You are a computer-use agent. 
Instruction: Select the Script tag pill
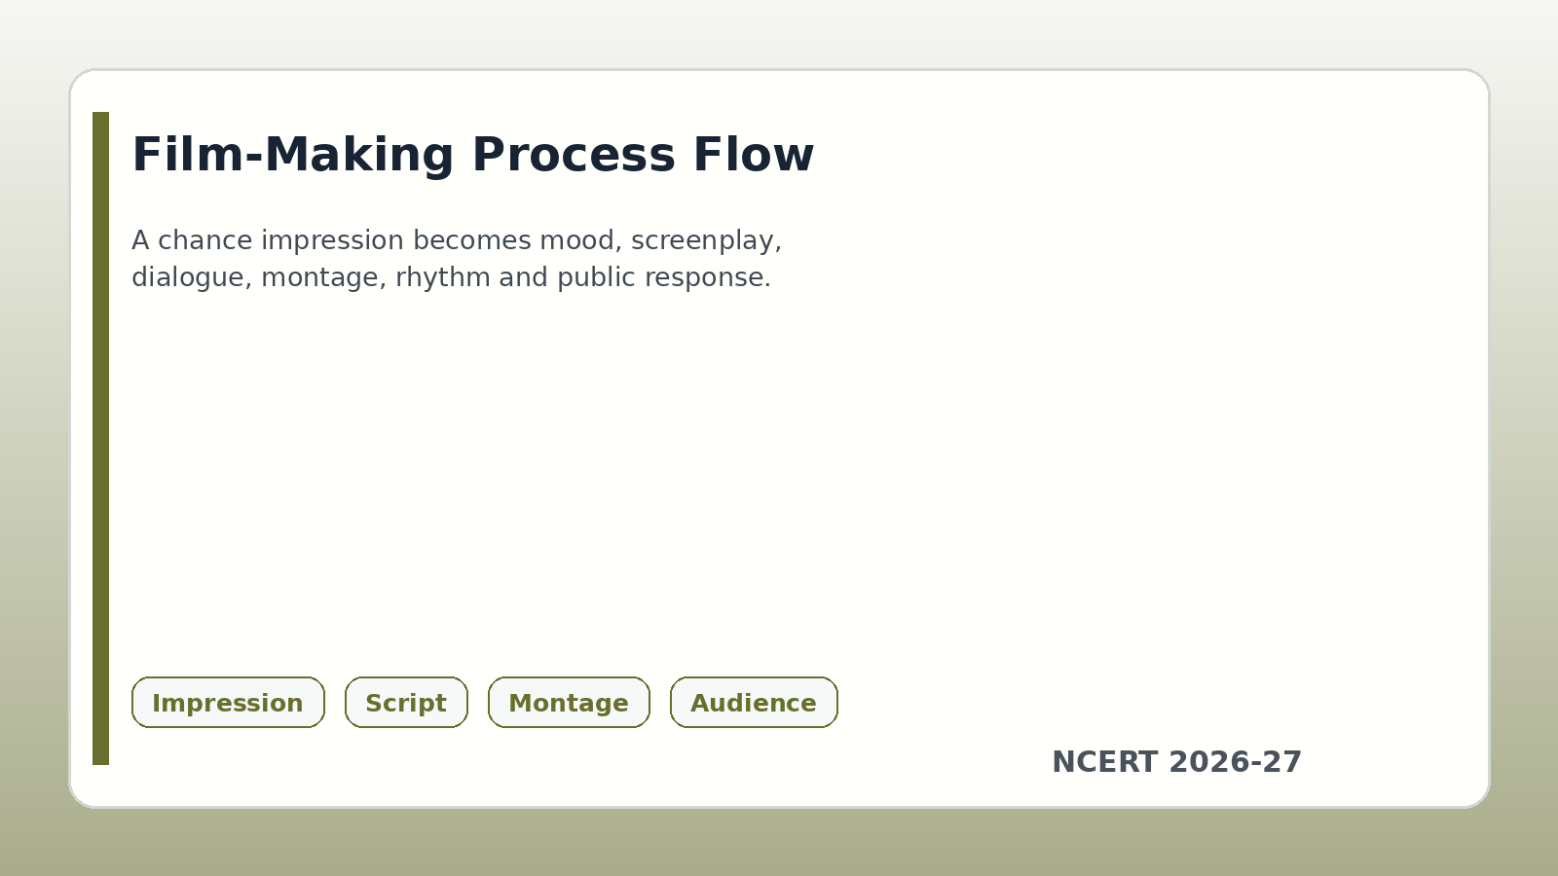coord(406,703)
